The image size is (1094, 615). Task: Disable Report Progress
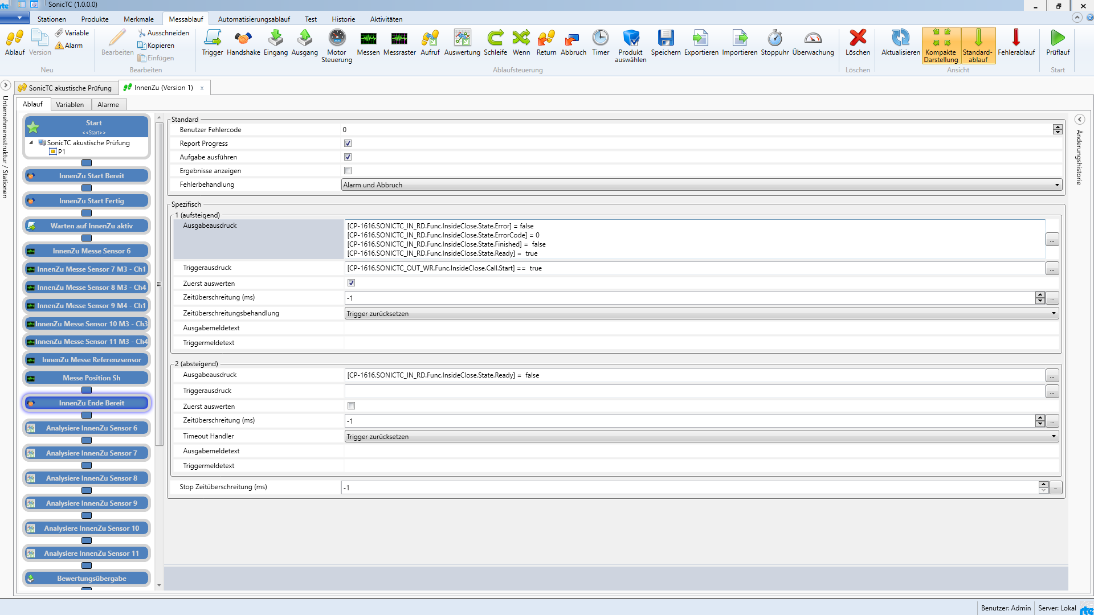(x=348, y=143)
